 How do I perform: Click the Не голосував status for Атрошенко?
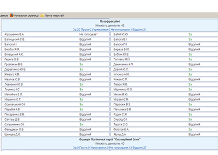pyautogui.click(x=88, y=34)
